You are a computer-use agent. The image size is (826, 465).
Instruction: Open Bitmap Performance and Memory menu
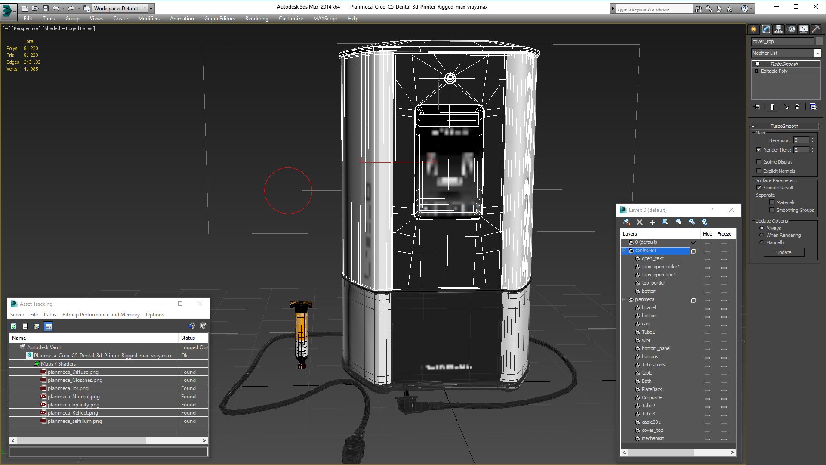point(101,315)
